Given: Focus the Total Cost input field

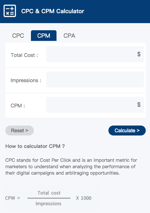Looking at the screenshot, I should 95,54.
